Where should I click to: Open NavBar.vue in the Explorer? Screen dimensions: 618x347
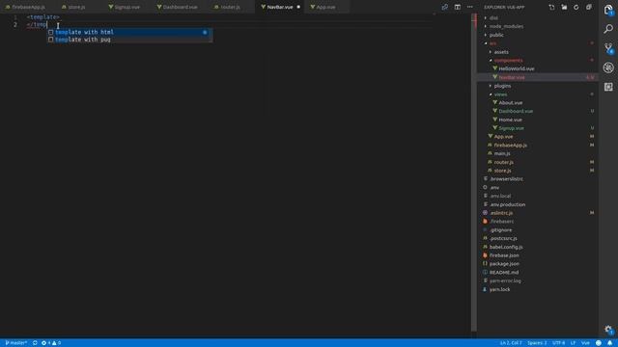(512, 77)
